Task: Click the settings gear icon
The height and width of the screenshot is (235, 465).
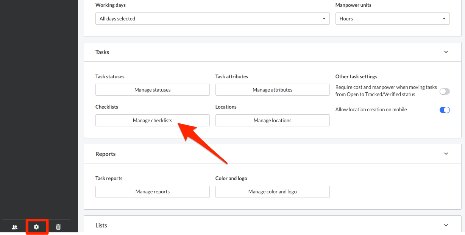Action: tap(36, 227)
